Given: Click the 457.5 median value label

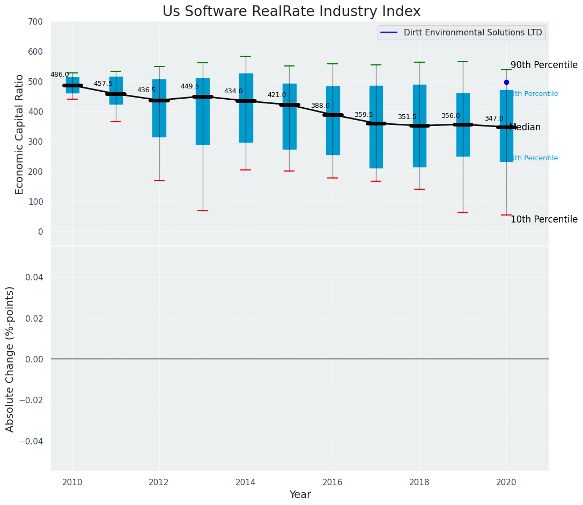Looking at the screenshot, I should point(103,84).
